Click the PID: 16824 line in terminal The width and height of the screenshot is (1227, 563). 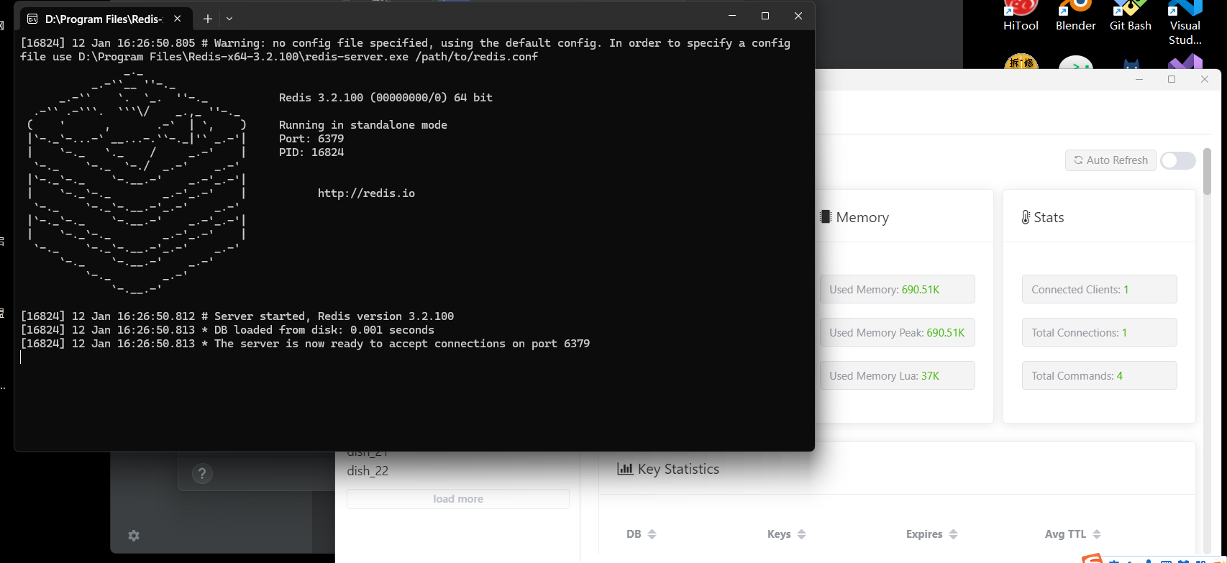[311, 152]
